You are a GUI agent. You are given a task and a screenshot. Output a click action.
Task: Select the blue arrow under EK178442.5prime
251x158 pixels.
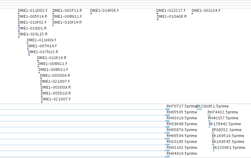tap(210, 127)
